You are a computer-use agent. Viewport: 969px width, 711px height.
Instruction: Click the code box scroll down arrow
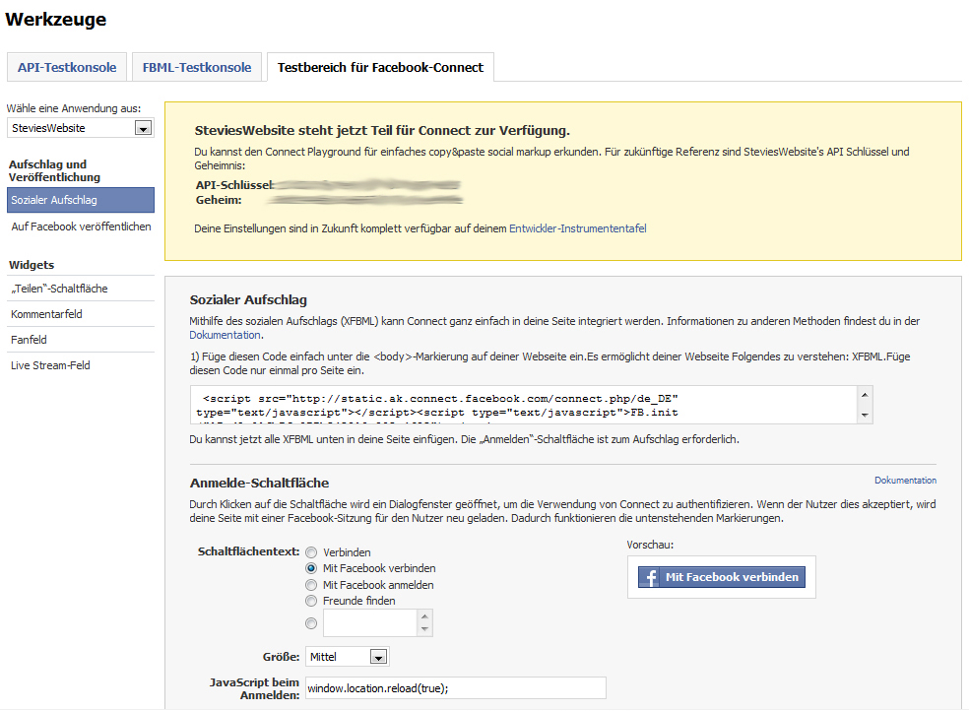(865, 416)
